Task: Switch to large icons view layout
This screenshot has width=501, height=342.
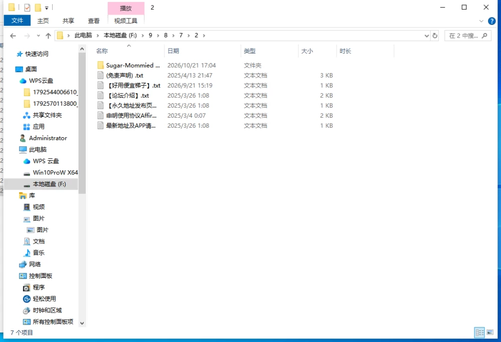Action: coord(490,332)
